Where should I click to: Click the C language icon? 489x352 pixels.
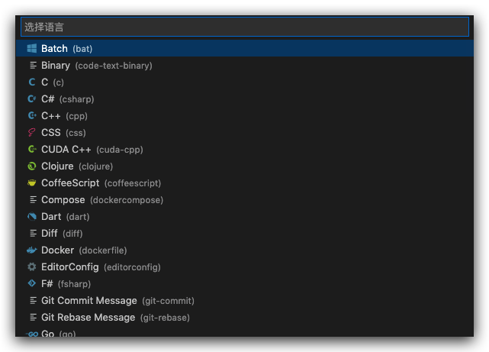(32, 82)
